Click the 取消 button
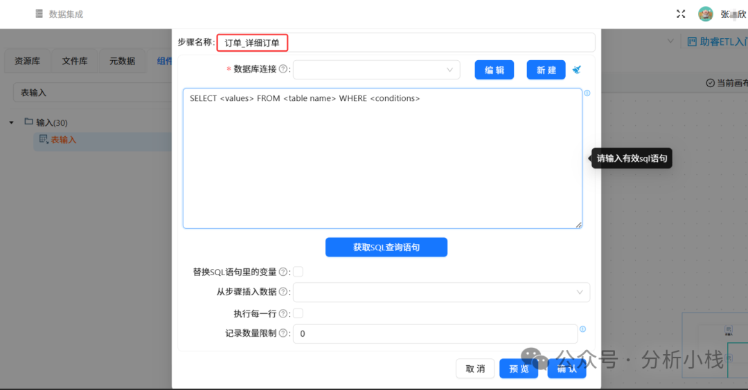 [x=475, y=369]
